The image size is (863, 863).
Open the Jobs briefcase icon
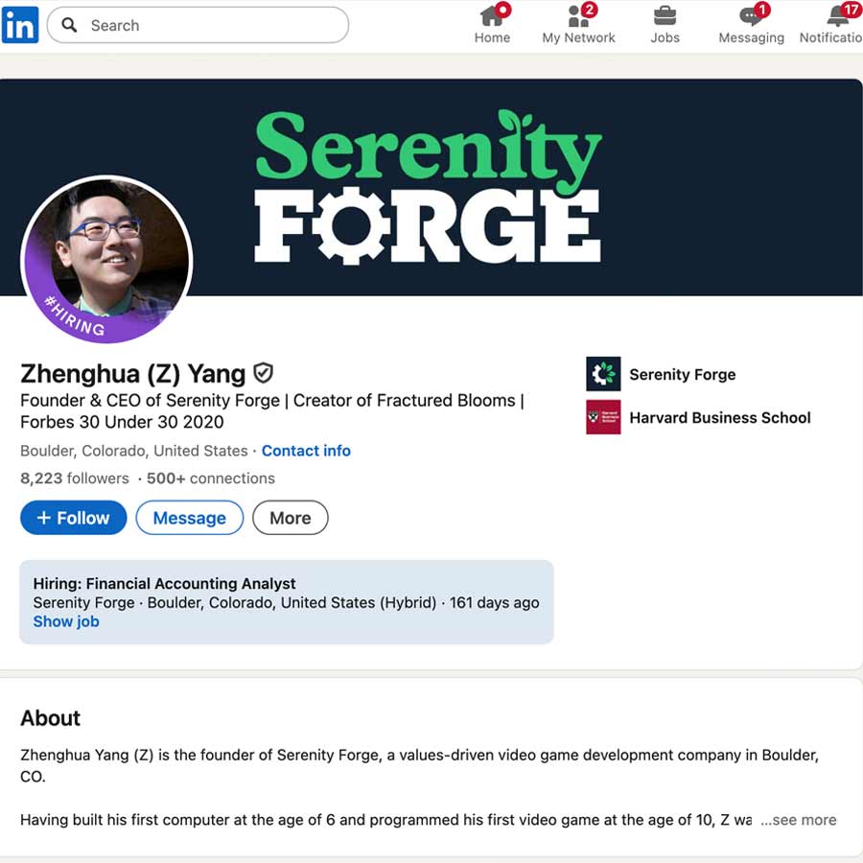point(665,16)
